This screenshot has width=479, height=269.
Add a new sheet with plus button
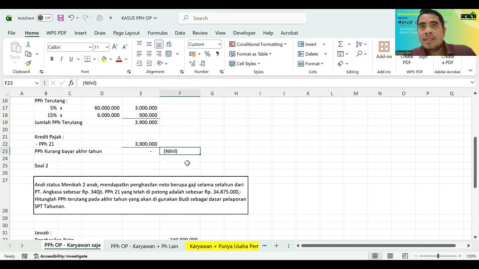pos(276,246)
